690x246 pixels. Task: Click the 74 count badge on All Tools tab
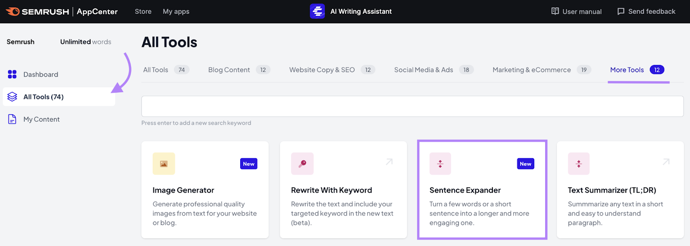point(182,70)
